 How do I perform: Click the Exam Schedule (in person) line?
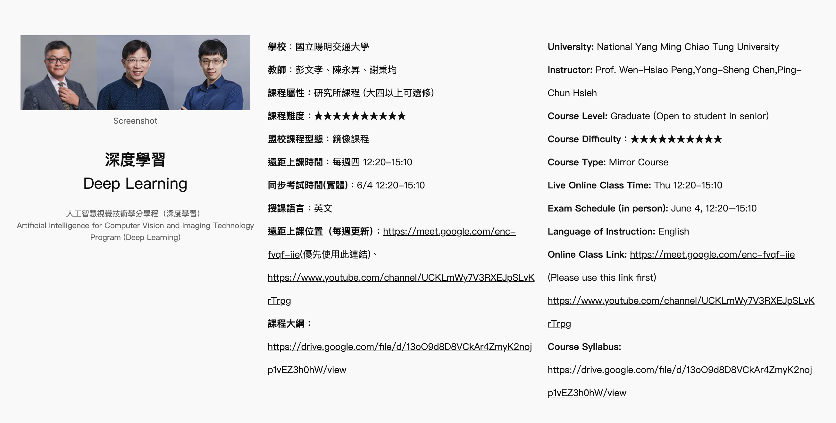652,209
